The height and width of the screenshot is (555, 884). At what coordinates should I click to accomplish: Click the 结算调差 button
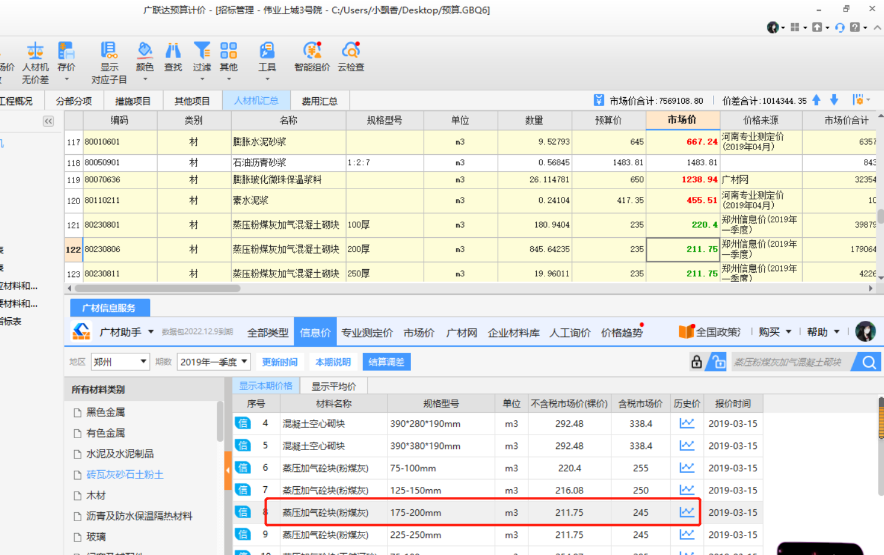click(386, 362)
